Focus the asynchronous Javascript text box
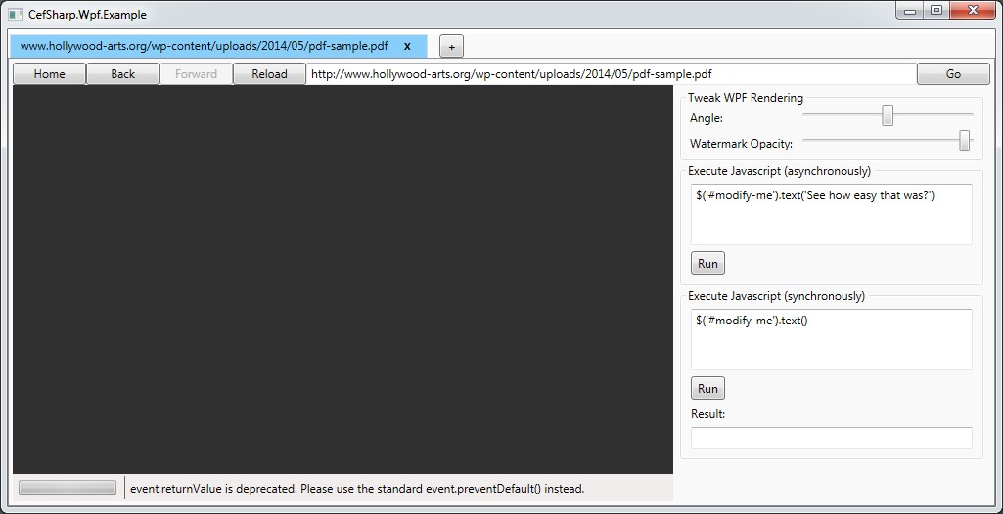 click(832, 215)
